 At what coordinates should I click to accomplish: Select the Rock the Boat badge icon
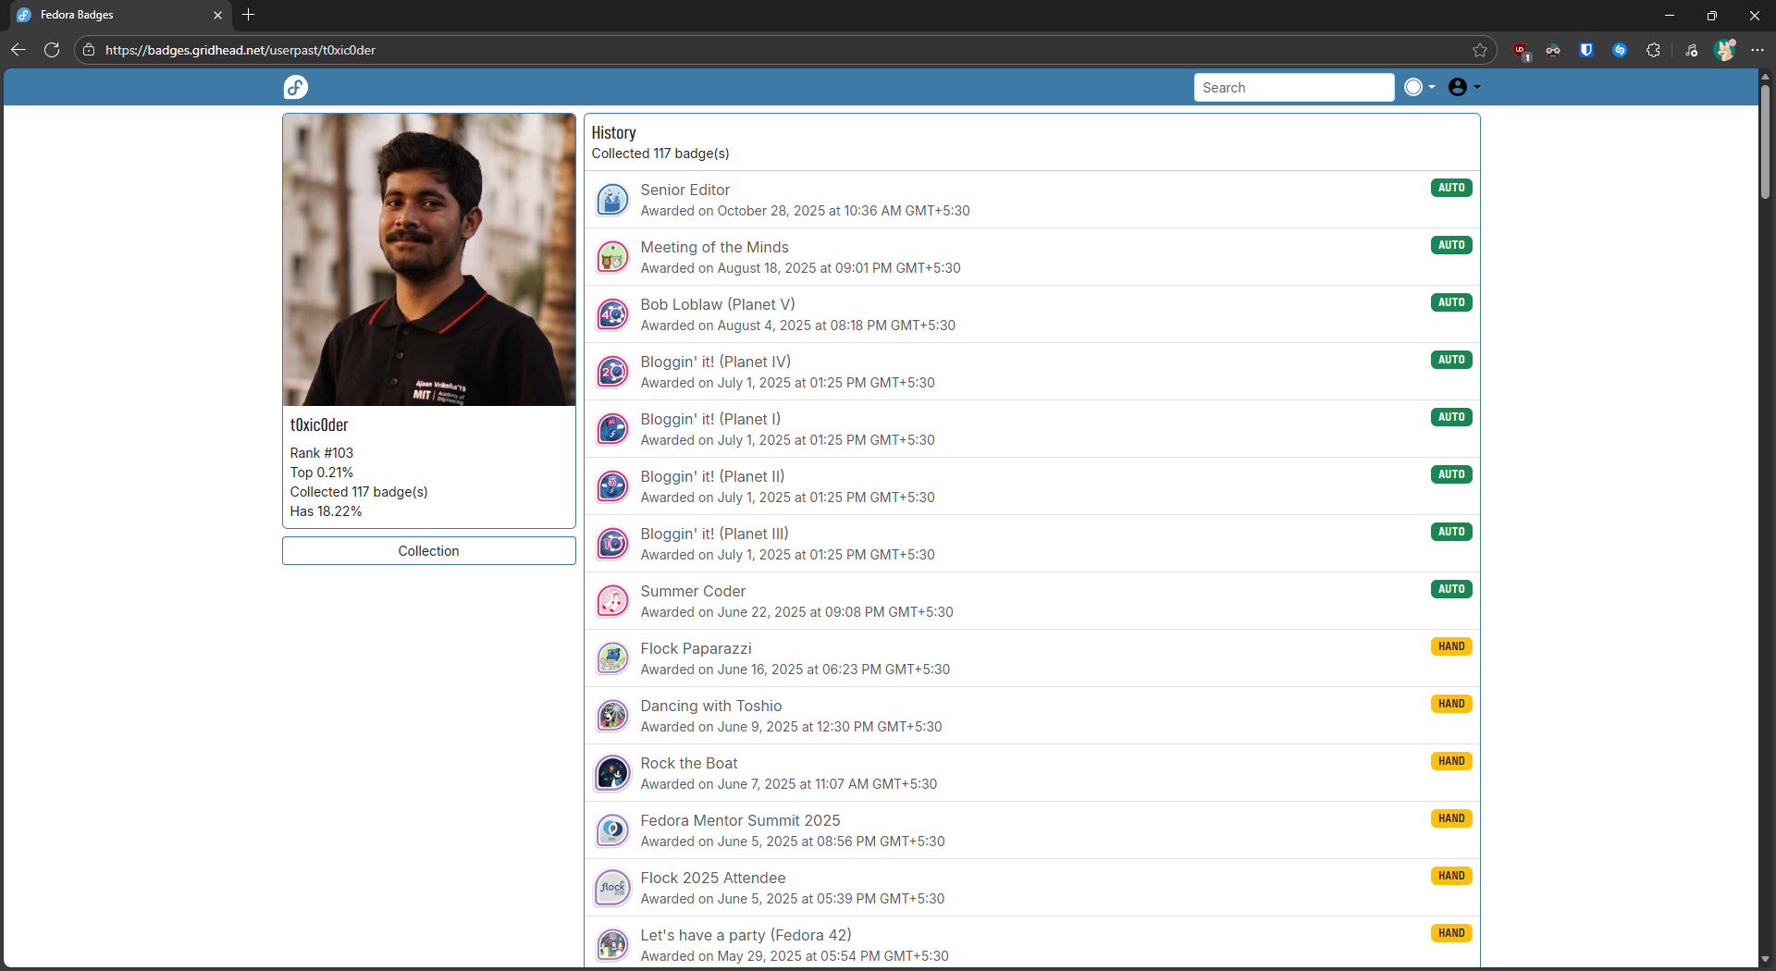611,773
